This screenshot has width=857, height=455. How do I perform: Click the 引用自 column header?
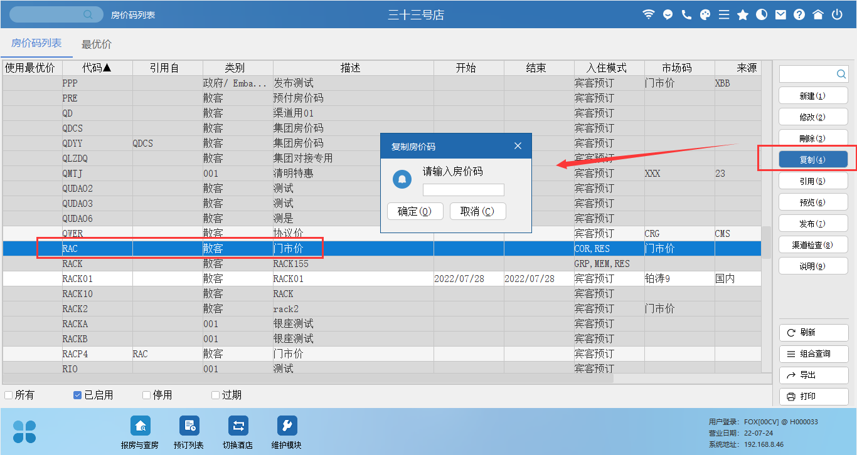click(x=168, y=68)
